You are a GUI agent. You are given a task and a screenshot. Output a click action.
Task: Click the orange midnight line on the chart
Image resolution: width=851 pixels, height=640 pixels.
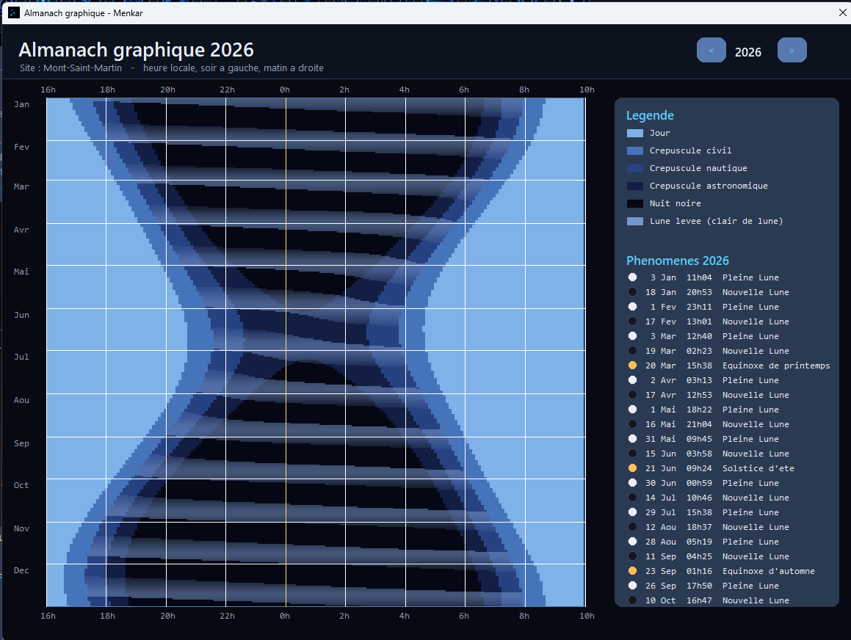point(286,352)
